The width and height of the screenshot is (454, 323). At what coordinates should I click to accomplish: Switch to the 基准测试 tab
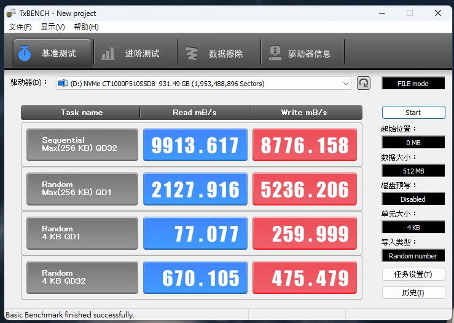pos(52,54)
